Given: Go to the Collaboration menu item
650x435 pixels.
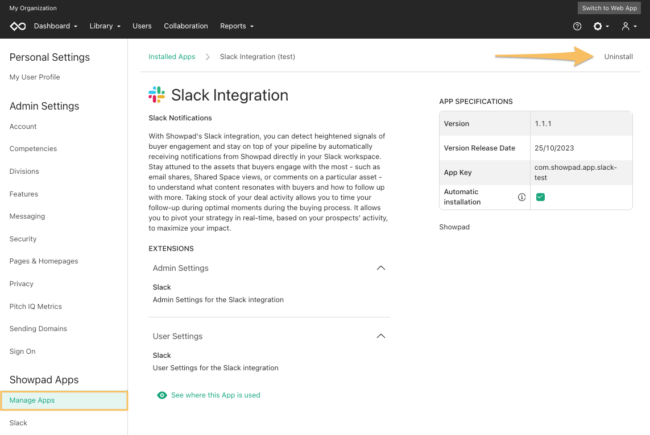Looking at the screenshot, I should tap(186, 26).
